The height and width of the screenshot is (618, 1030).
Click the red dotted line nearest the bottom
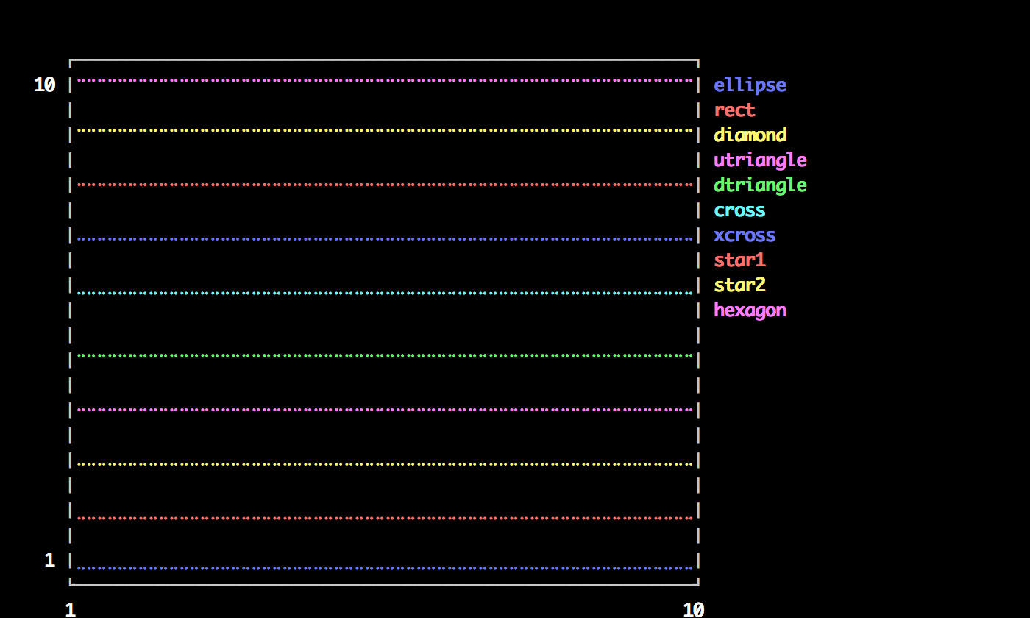click(384, 518)
